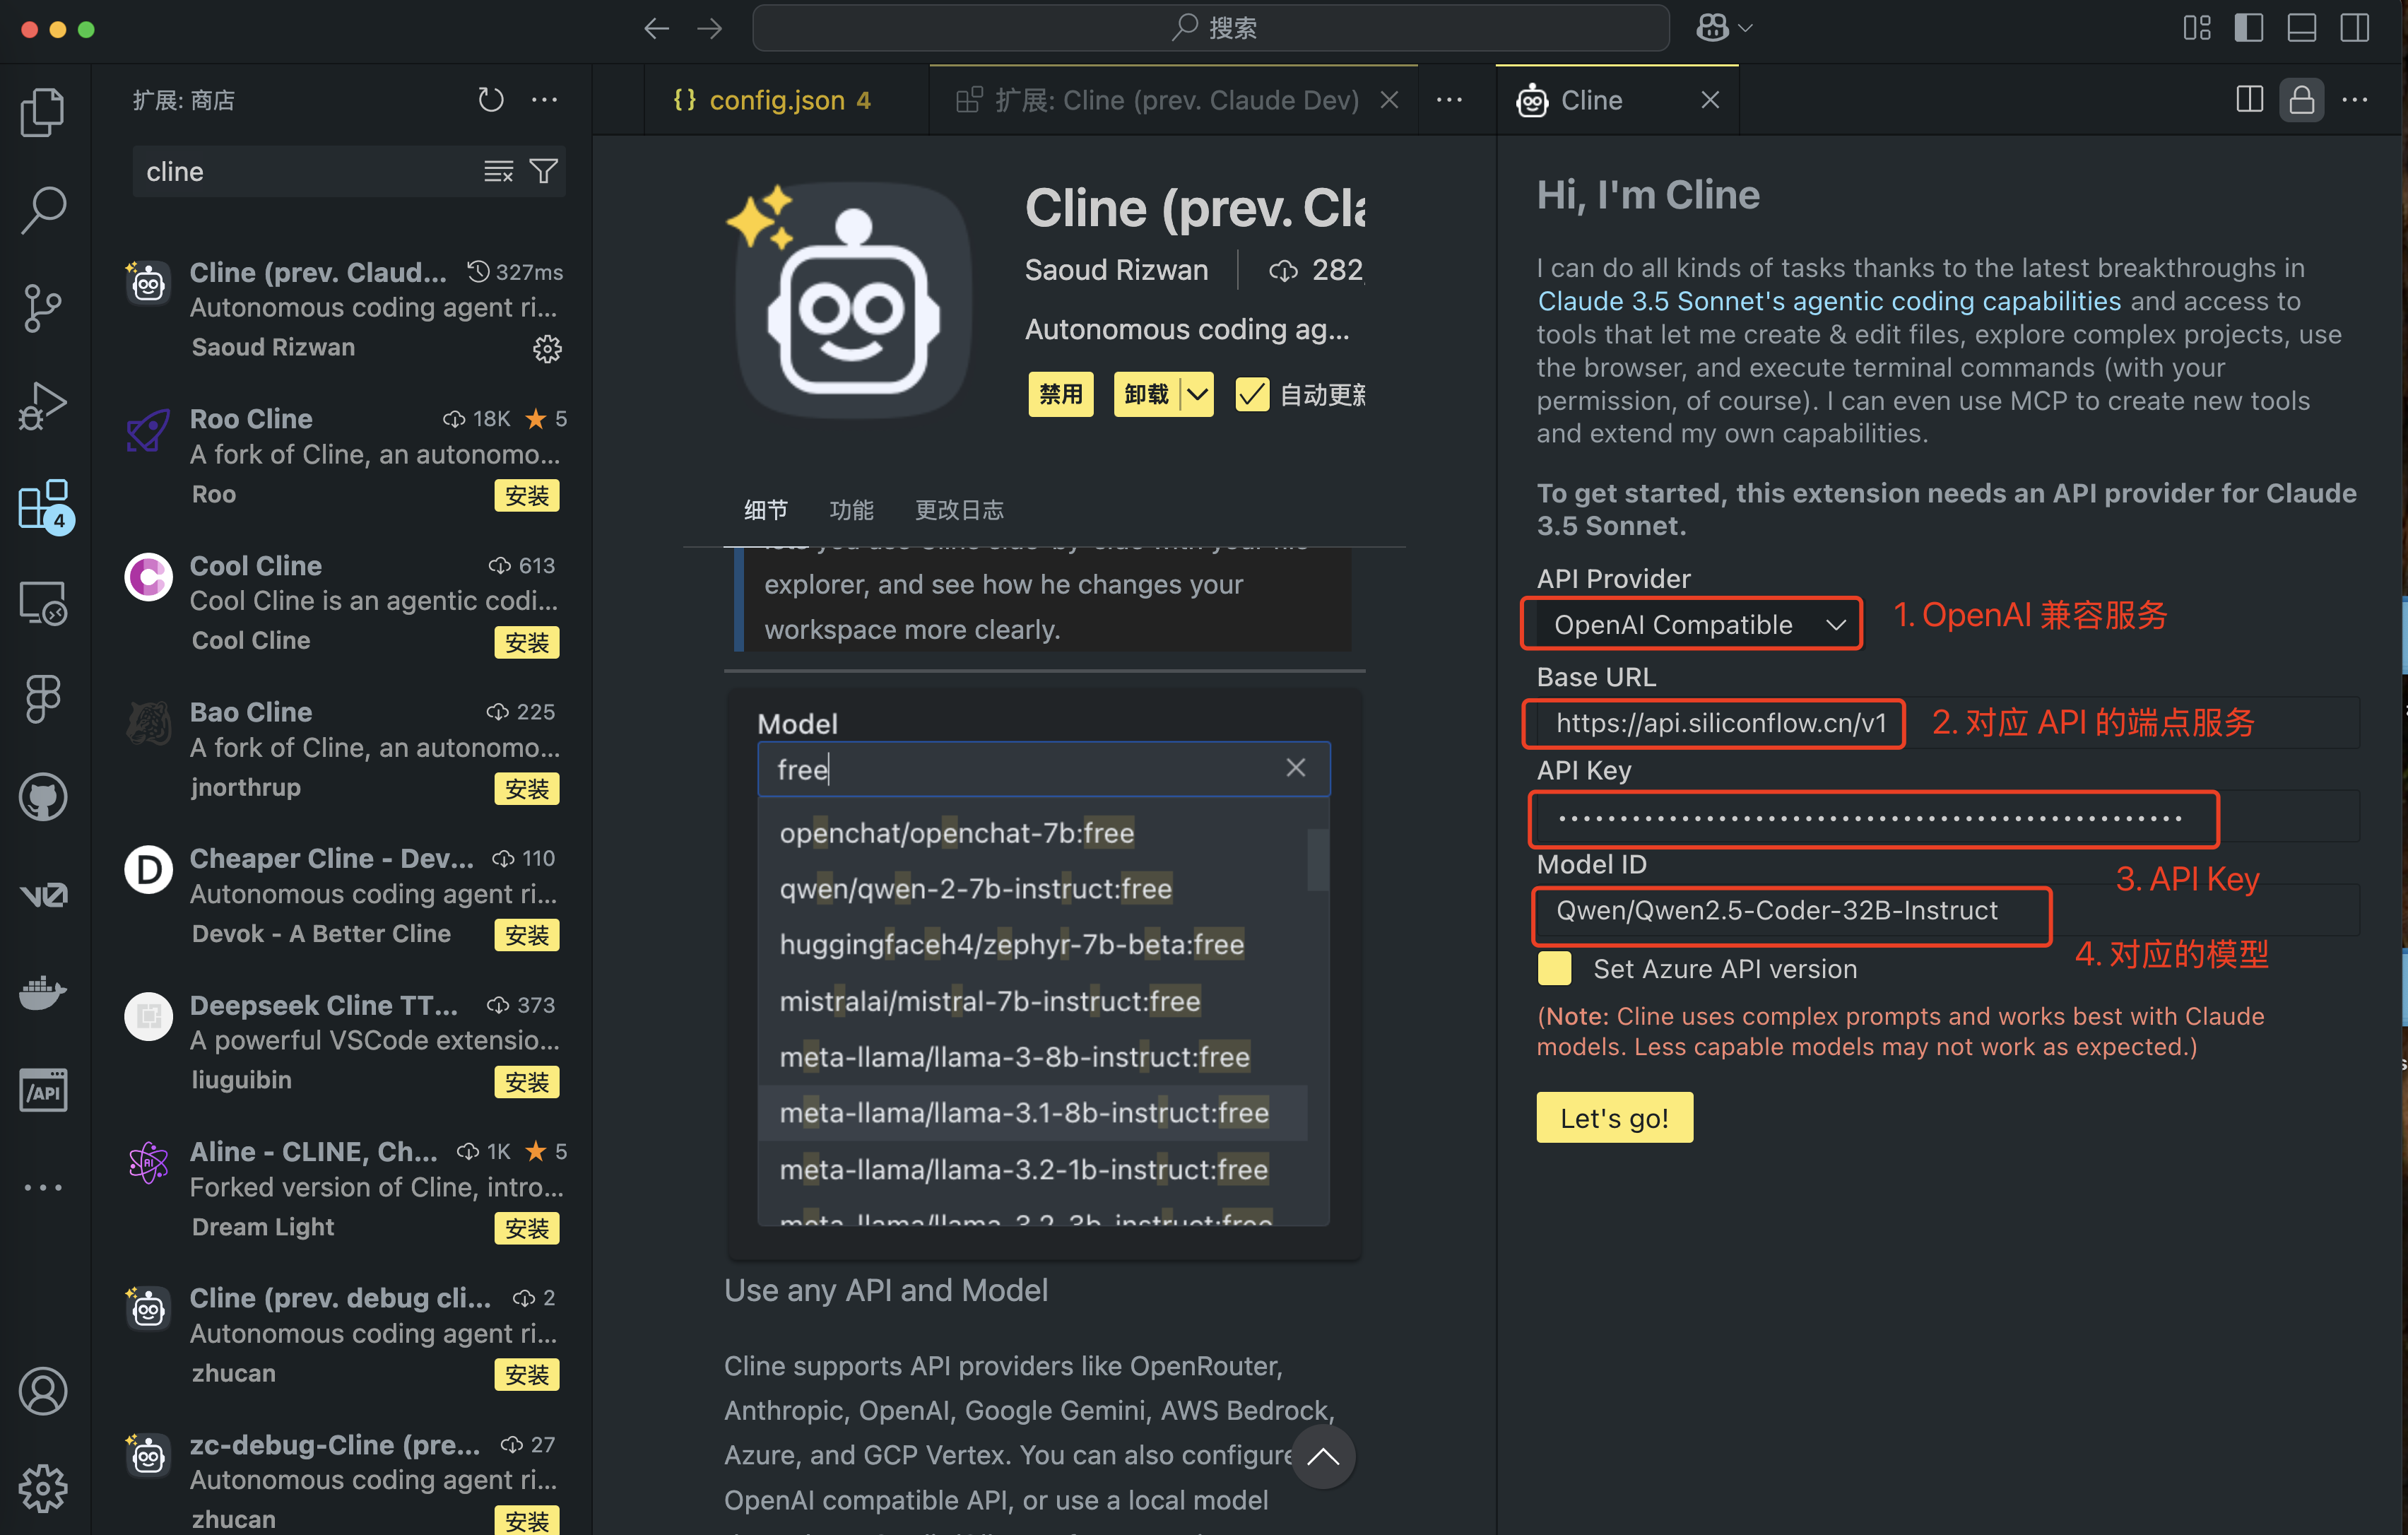Open the Docker view icon
Viewport: 2408px width, 1535px height.
pos(43,992)
